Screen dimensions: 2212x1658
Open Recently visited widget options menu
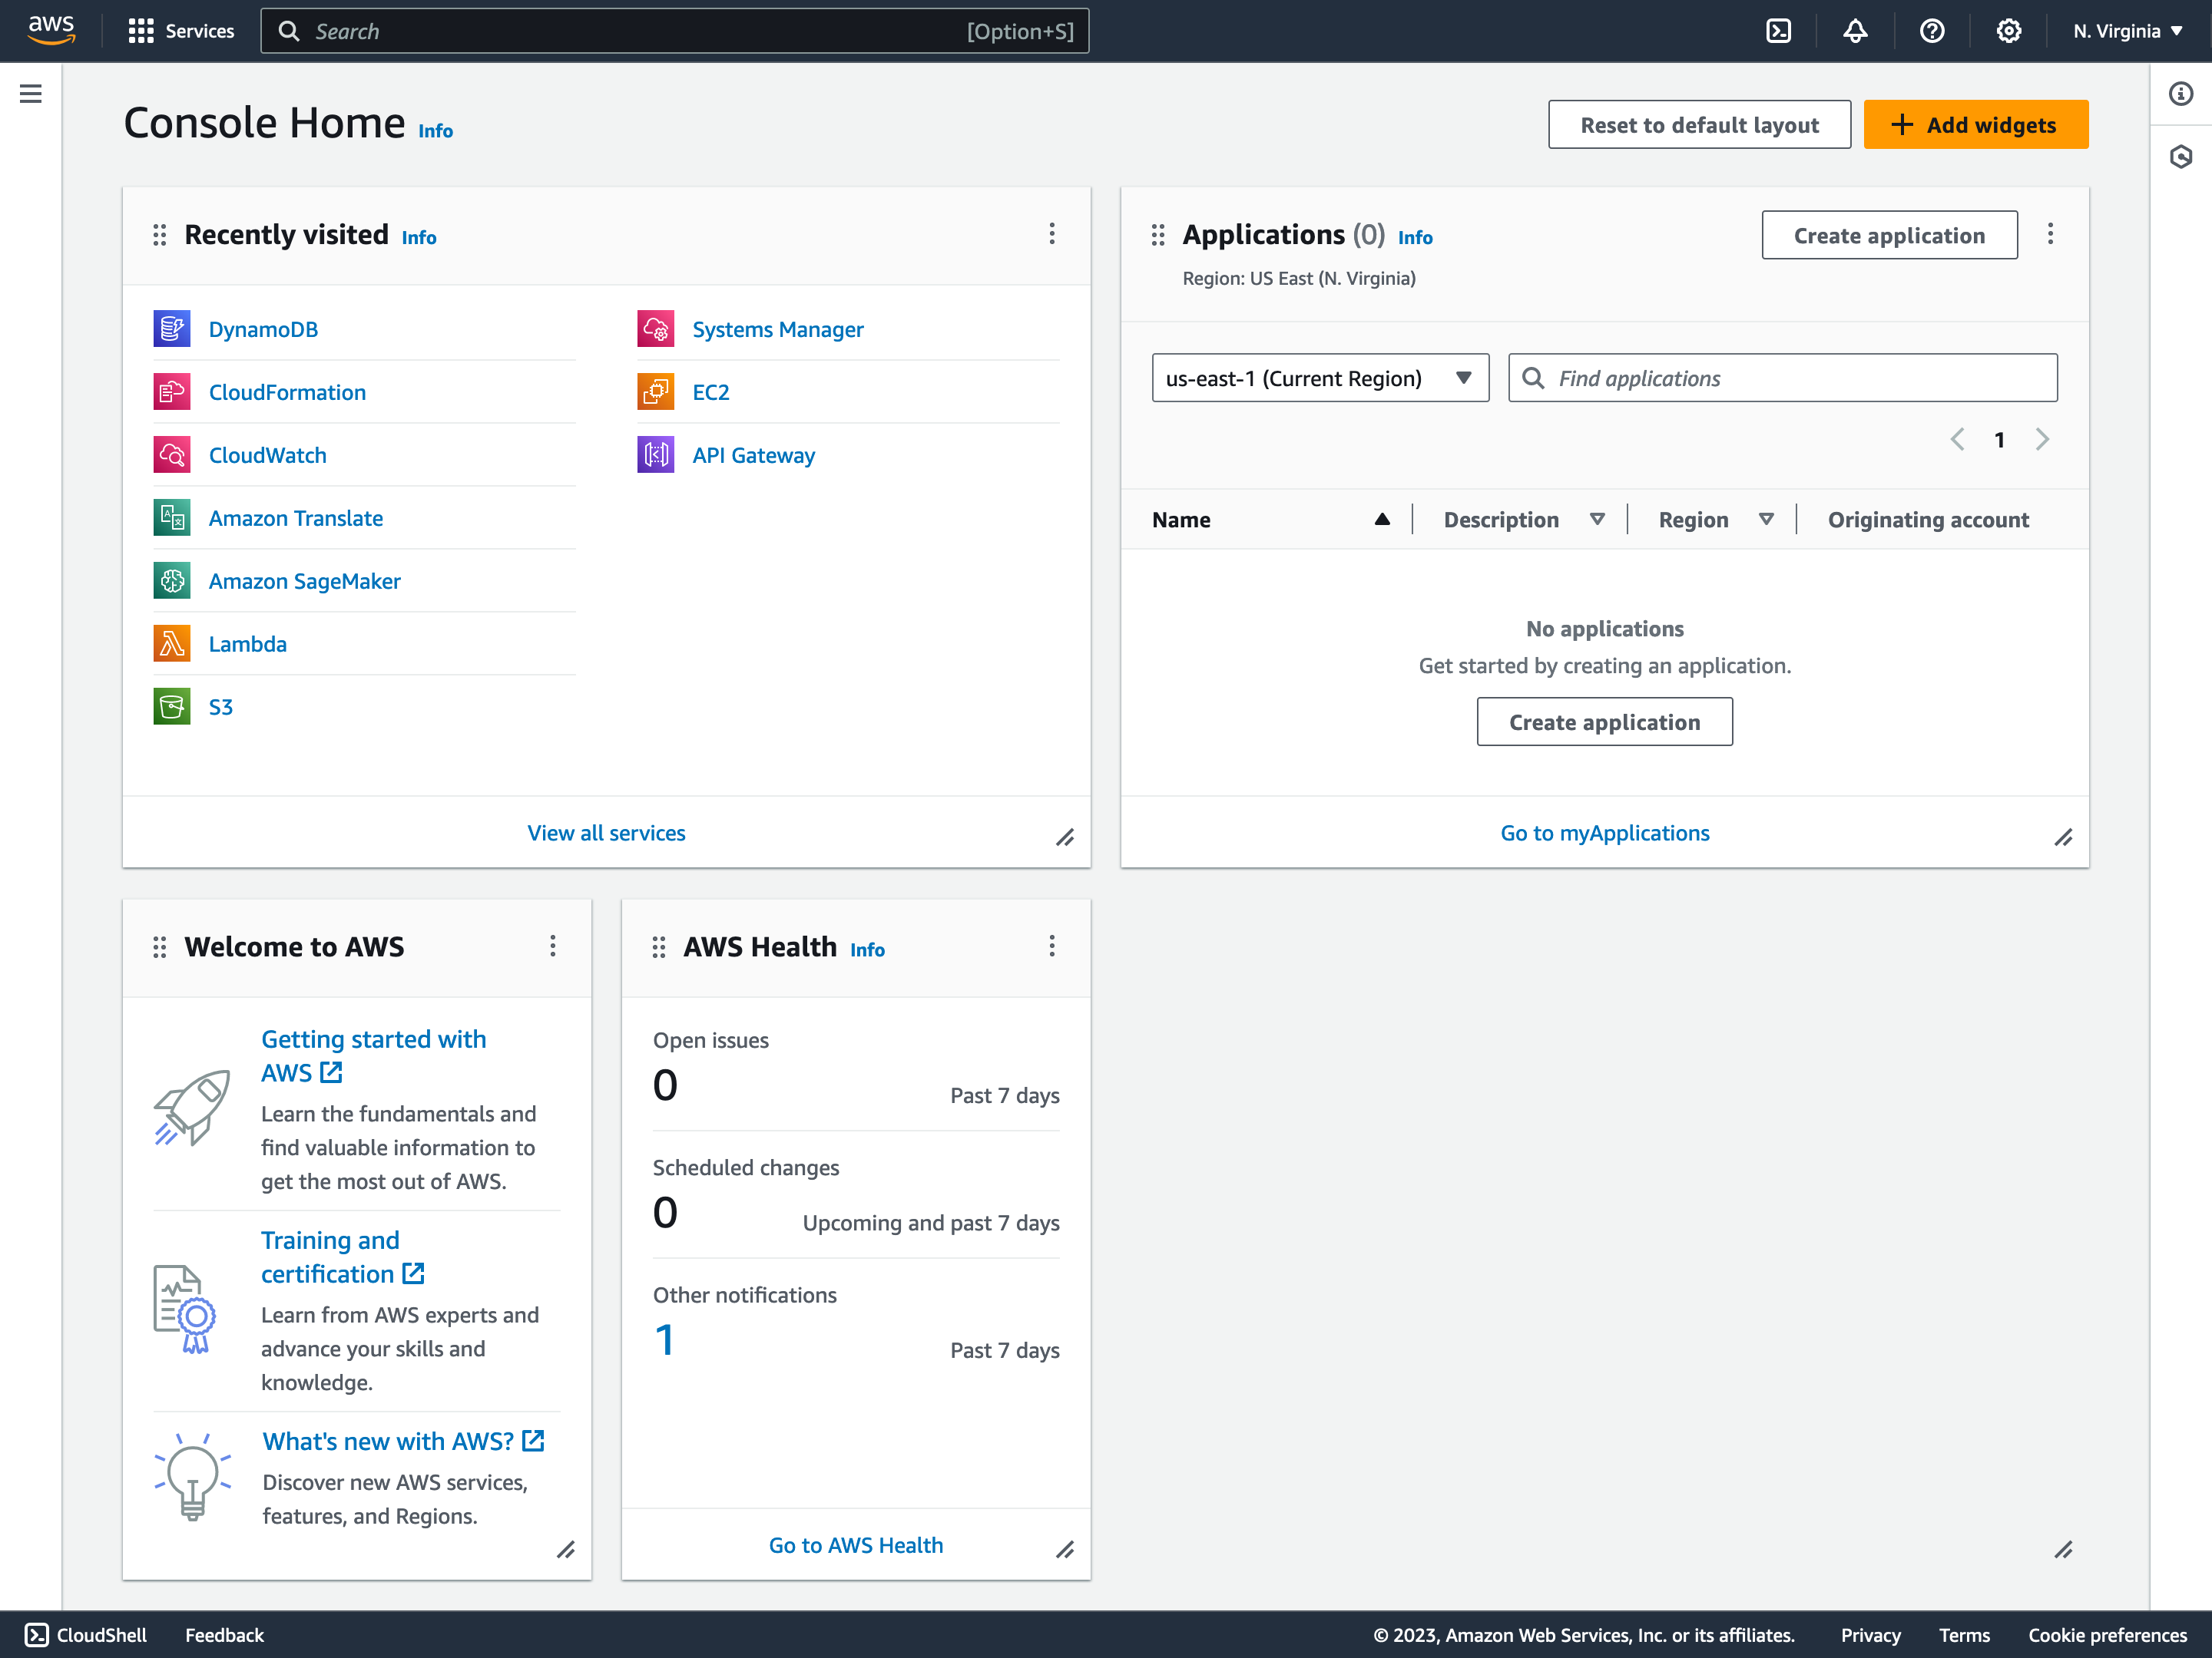[x=1052, y=234]
